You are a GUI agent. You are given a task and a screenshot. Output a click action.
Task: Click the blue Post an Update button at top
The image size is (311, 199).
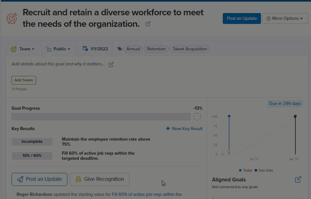point(242,18)
